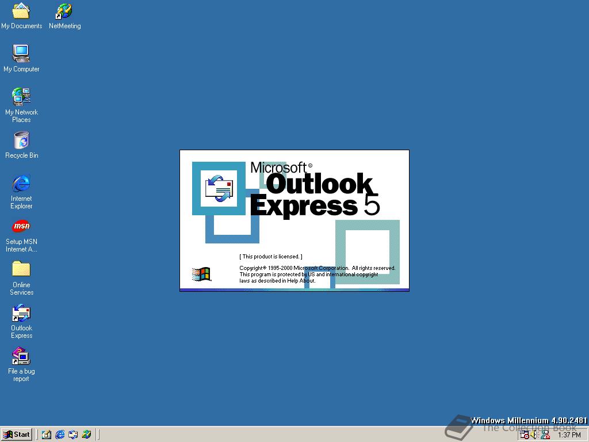
Task: Click the envelope logo on the splash screen
Action: click(x=219, y=188)
